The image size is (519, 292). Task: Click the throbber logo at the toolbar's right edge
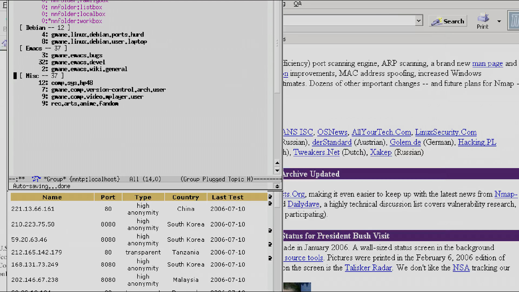tap(514, 21)
